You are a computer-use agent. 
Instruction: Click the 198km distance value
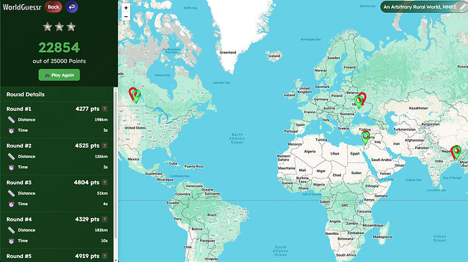click(x=101, y=120)
